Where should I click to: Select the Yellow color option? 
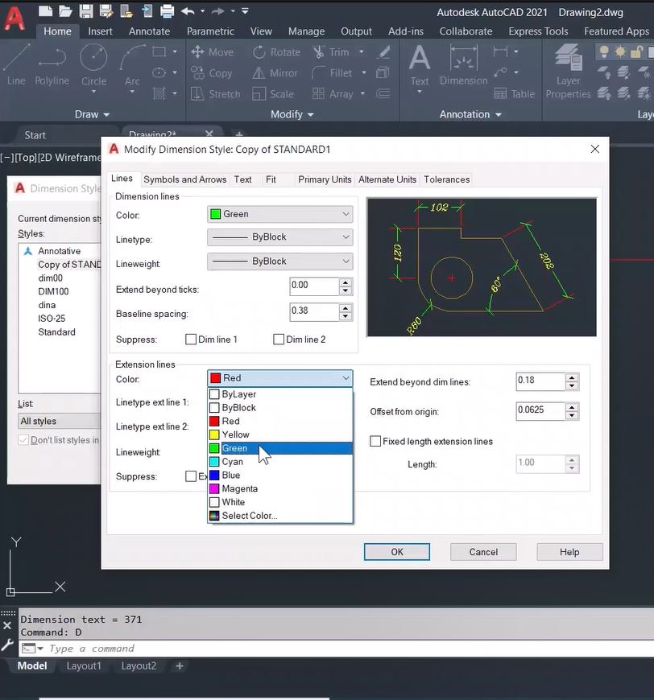tap(280, 434)
